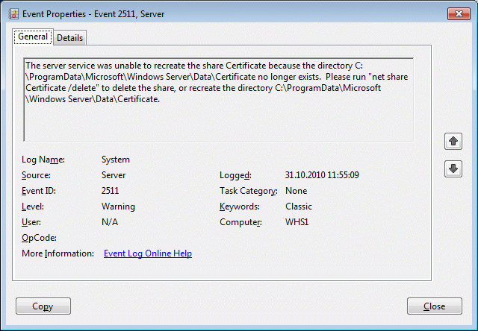
Task: Click the Logged timestamp 31.10.2010 11:55:09
Action: (322, 175)
